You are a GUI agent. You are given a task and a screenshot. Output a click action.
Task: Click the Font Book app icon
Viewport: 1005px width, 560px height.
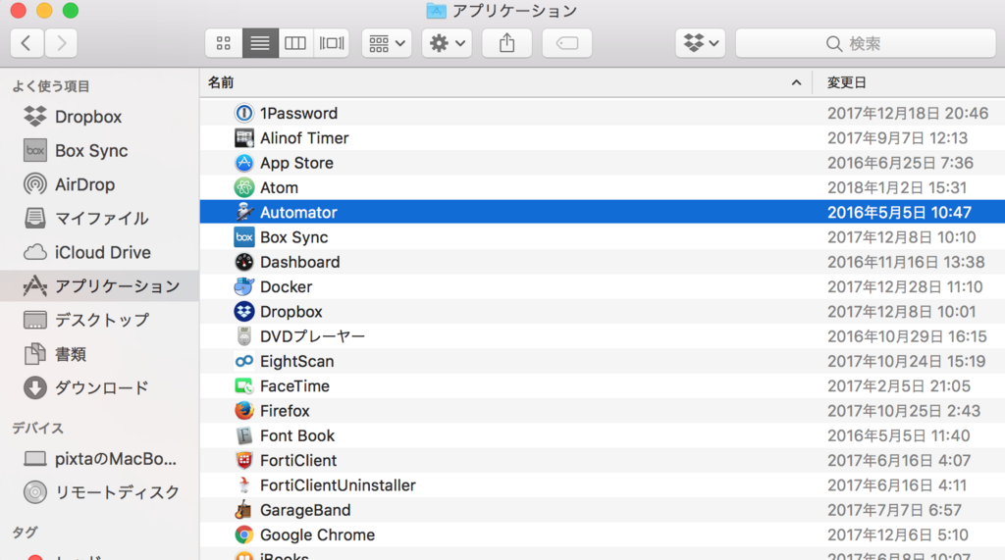click(243, 435)
